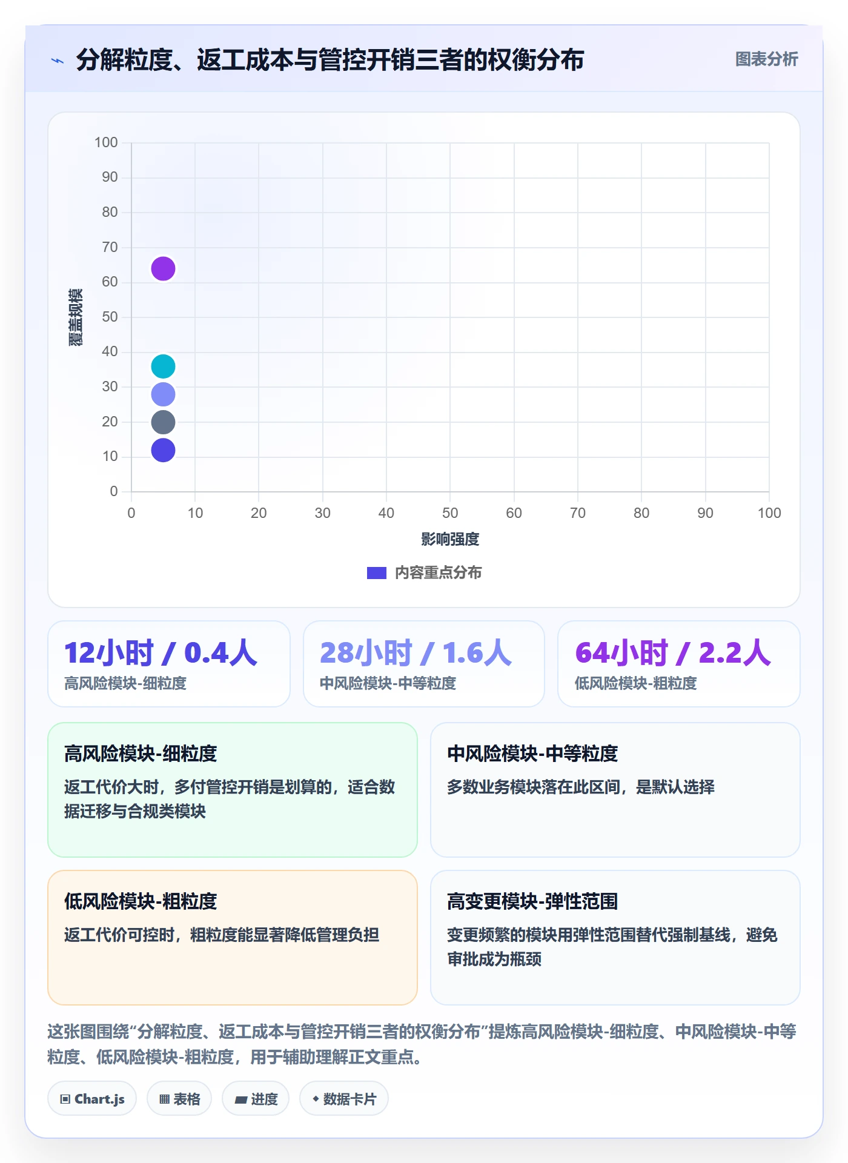Click the gray data point near 20

(x=163, y=422)
